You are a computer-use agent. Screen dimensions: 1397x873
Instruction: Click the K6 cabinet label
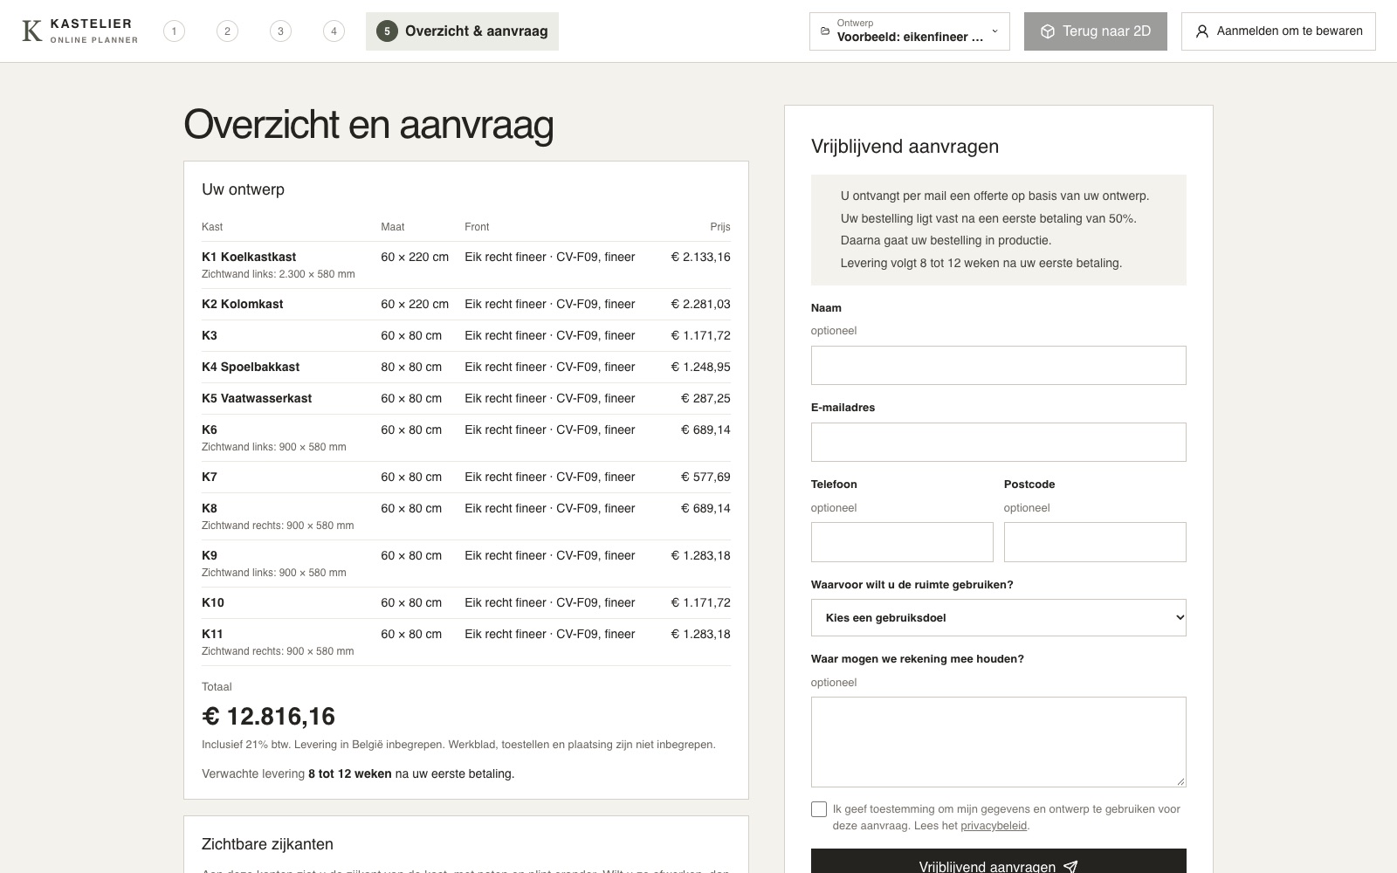coord(210,430)
